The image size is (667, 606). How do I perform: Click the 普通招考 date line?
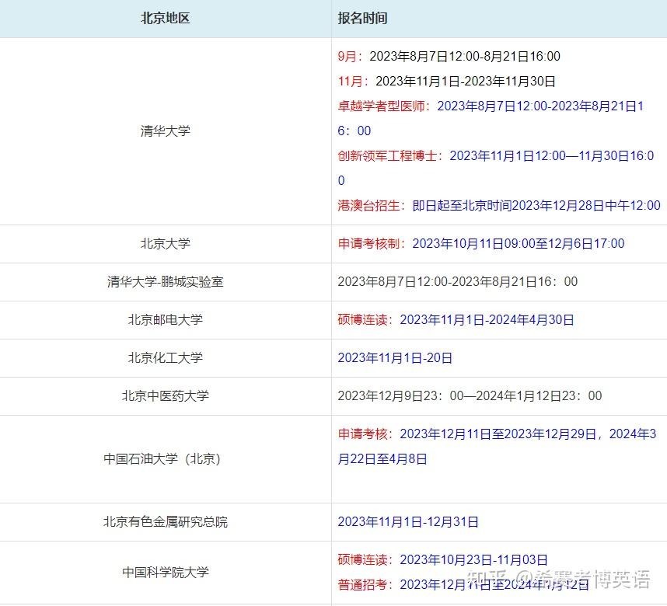[x=463, y=585]
